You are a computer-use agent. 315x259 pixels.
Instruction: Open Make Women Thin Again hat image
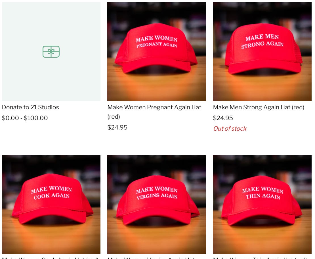click(x=262, y=204)
